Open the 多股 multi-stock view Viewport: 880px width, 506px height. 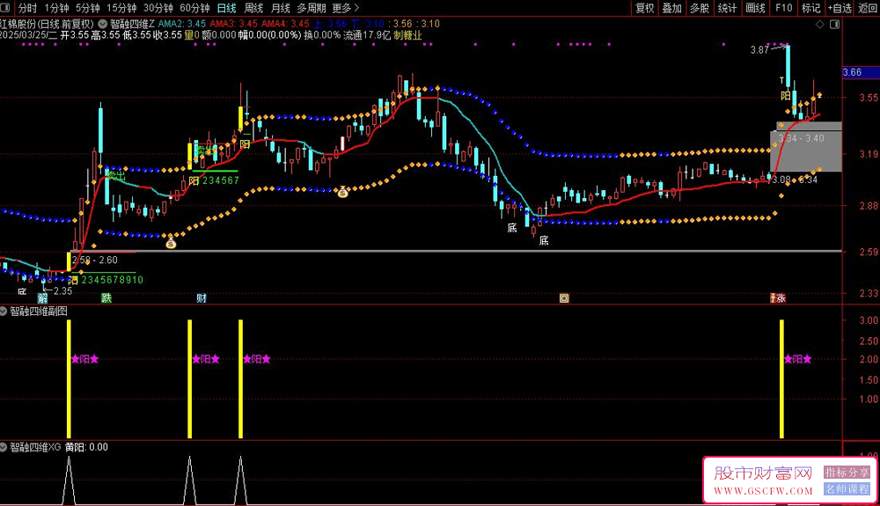(x=700, y=8)
